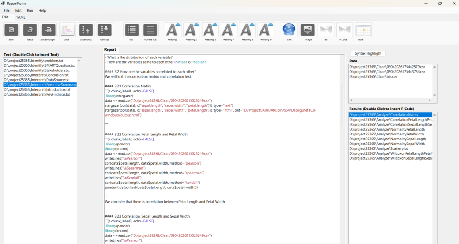459x244 pixels.
Task: Insert a Link with globe icon
Action: [289, 30]
